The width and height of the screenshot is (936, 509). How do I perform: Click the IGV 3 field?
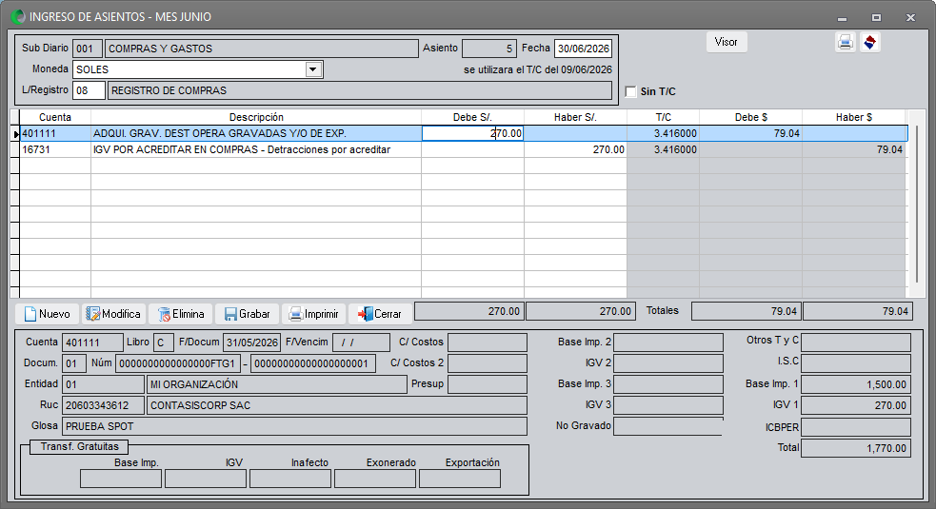[x=668, y=405]
